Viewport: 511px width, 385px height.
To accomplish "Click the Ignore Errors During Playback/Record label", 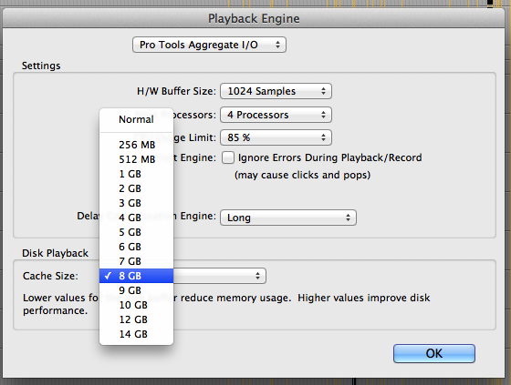I will coord(329,157).
